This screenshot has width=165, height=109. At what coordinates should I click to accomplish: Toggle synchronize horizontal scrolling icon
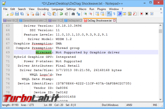[102, 14]
